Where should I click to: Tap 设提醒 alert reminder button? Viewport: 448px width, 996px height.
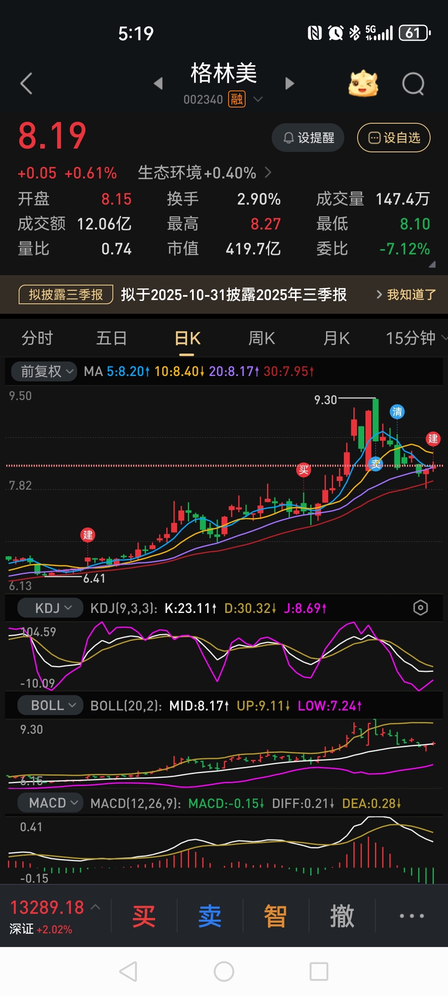click(x=308, y=138)
